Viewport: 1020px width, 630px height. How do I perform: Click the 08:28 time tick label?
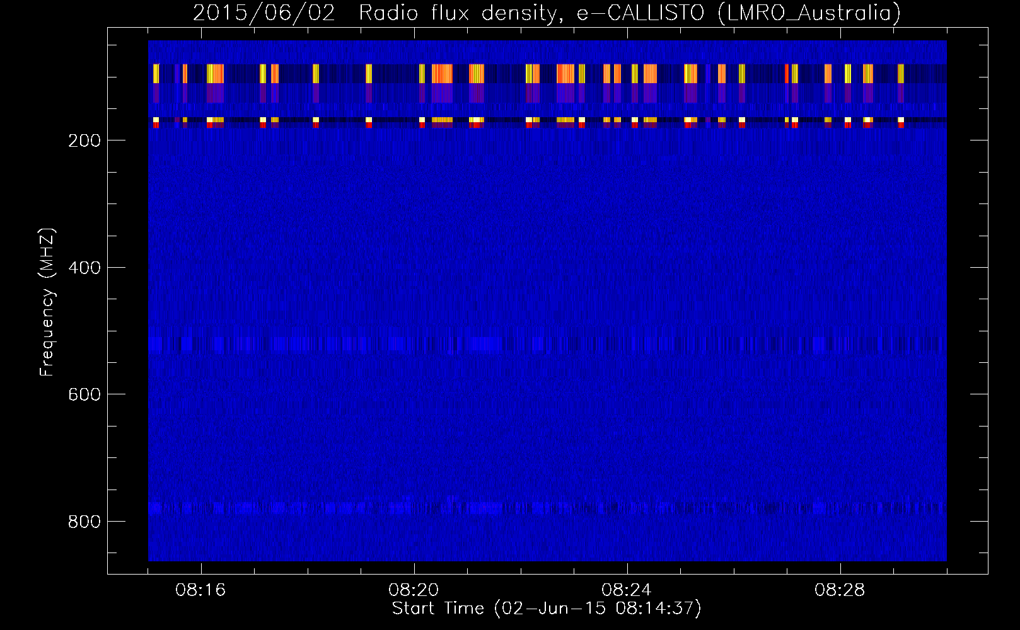840,590
